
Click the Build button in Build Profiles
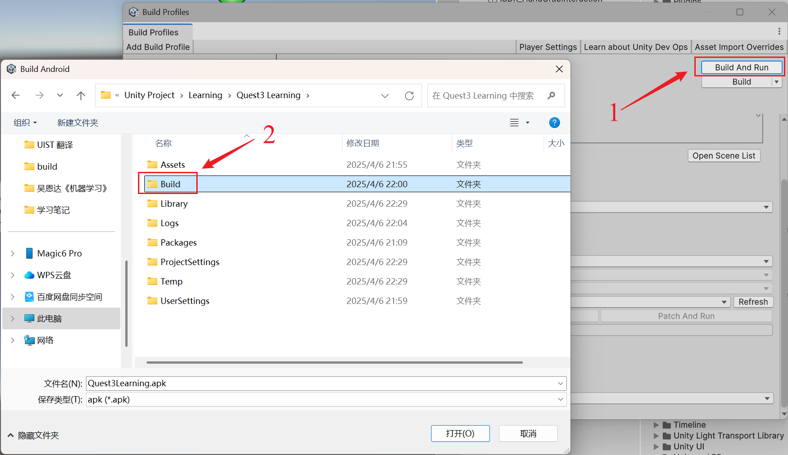click(x=737, y=82)
